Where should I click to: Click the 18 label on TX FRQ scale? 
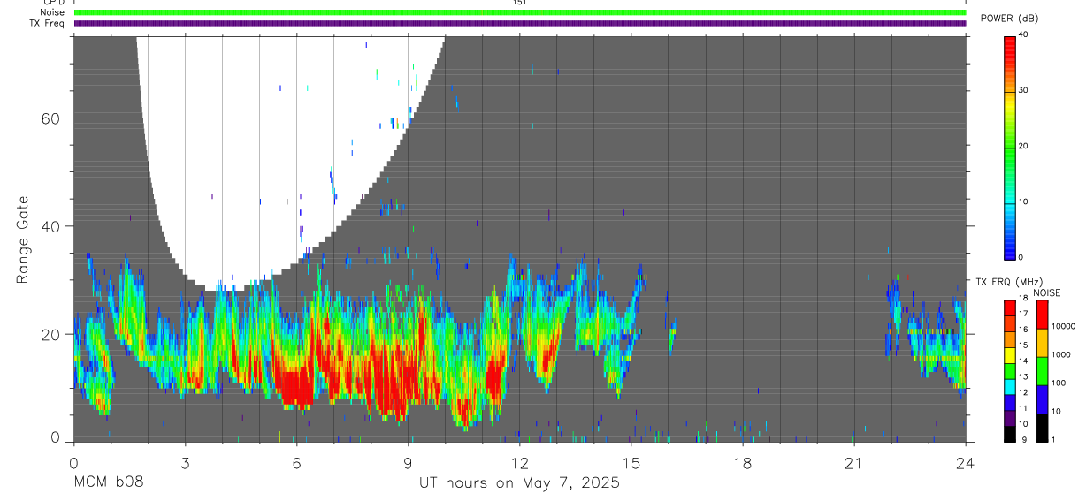click(x=1024, y=300)
